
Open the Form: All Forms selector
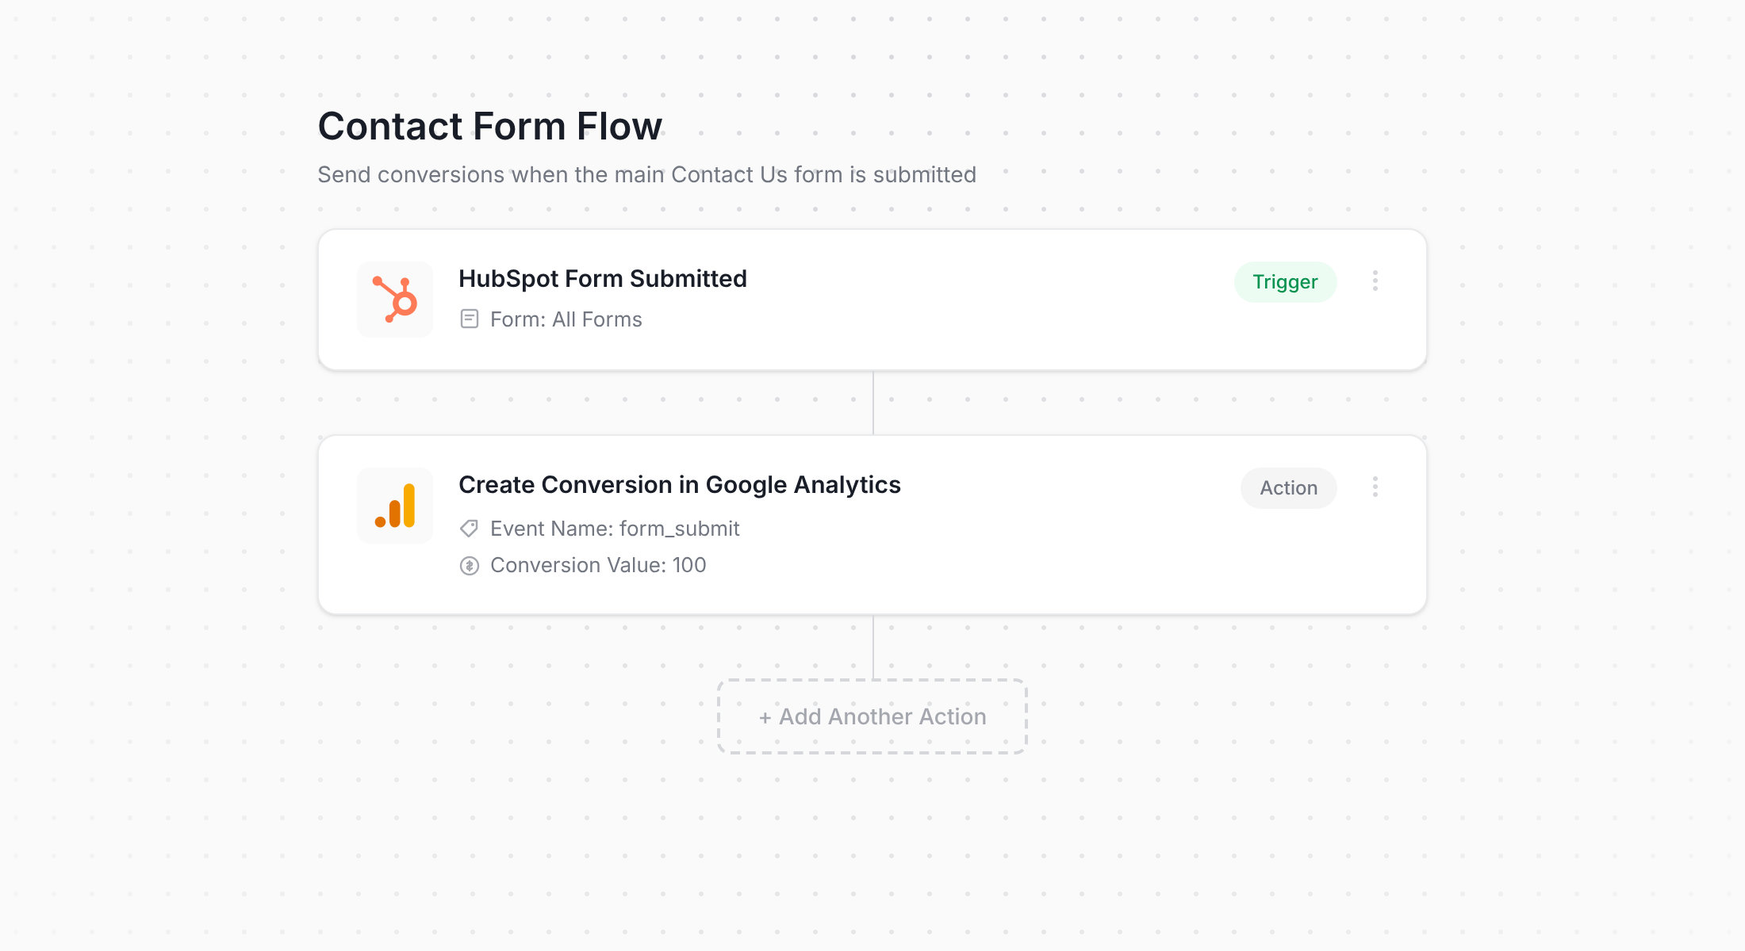(x=566, y=319)
